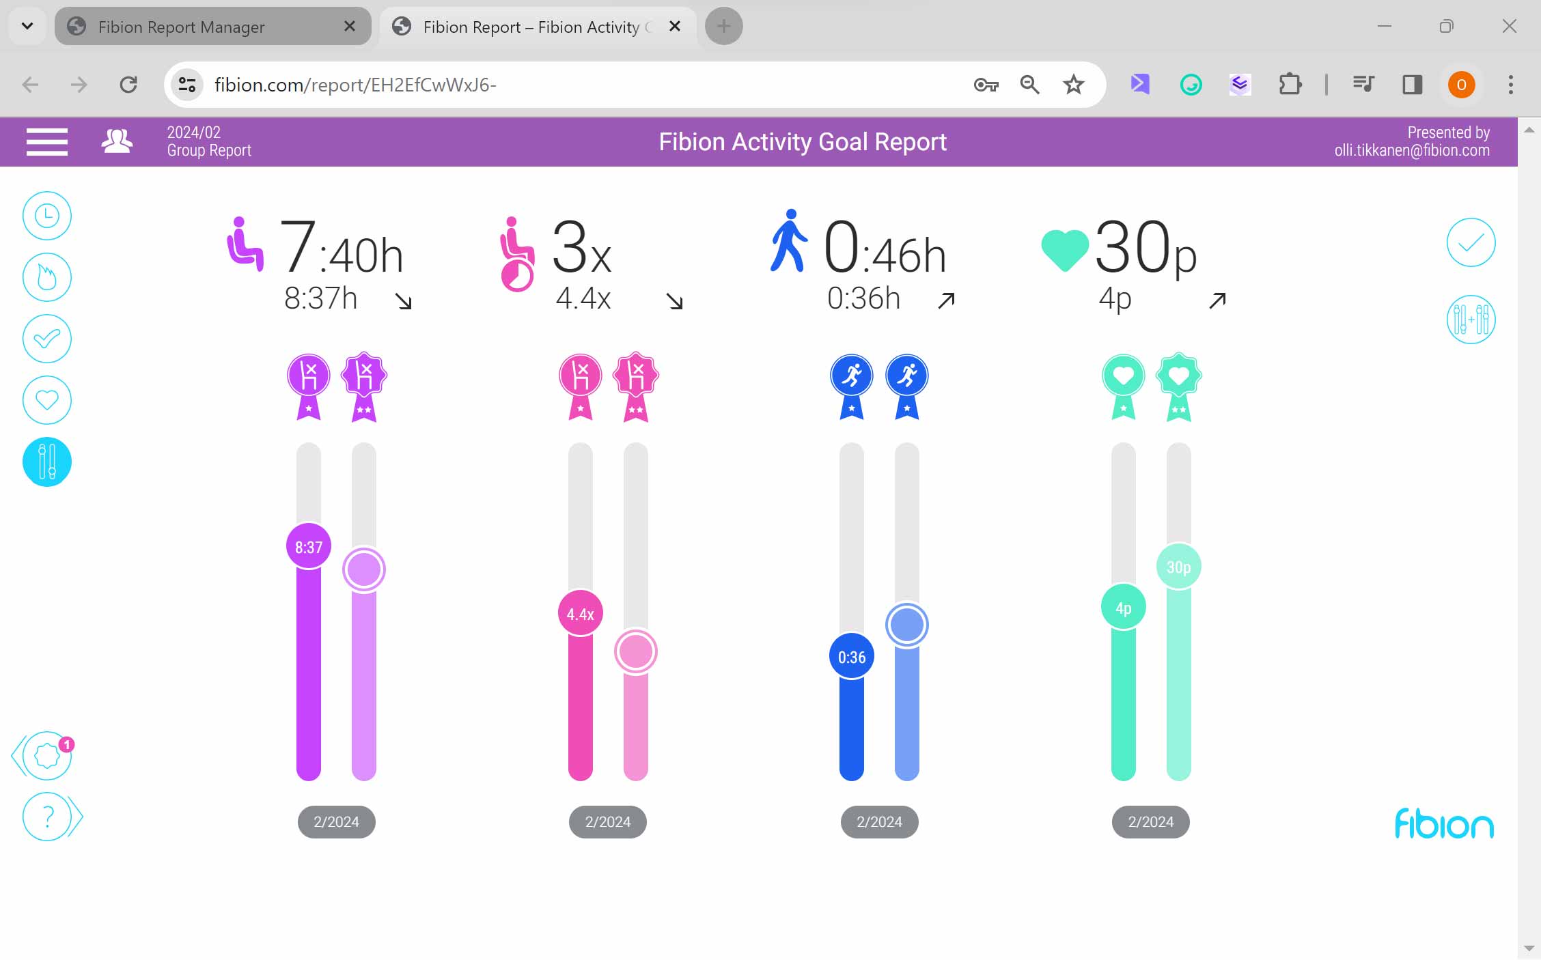Select the active sliders view in sidebar

click(x=47, y=462)
